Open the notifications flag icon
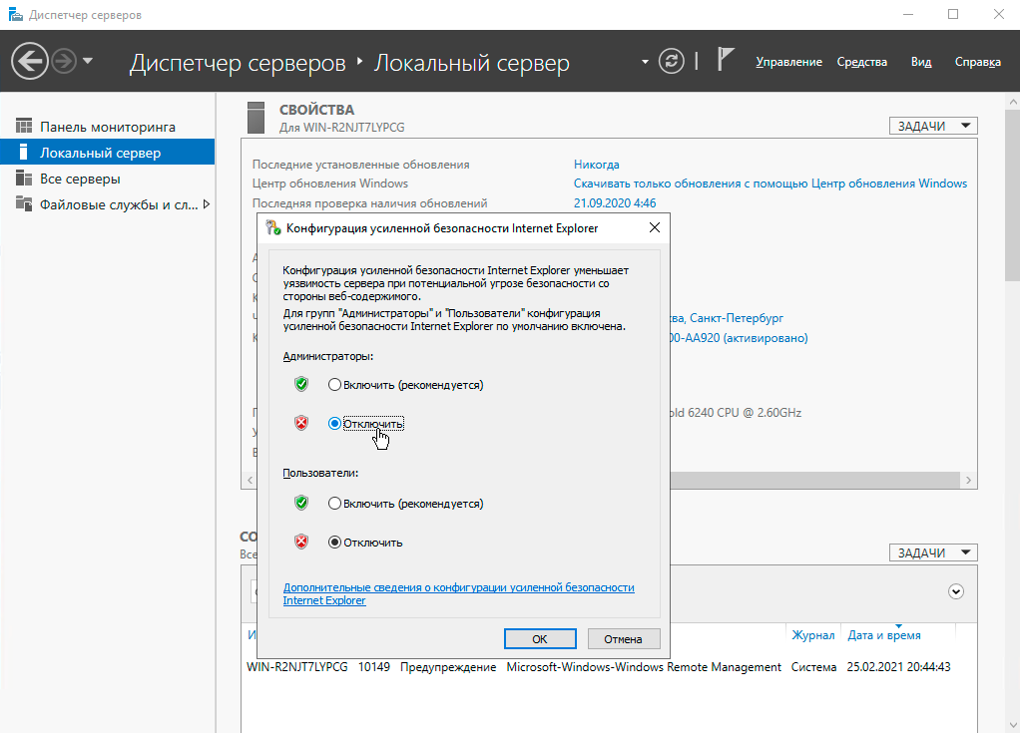The image size is (1020, 733). click(726, 59)
